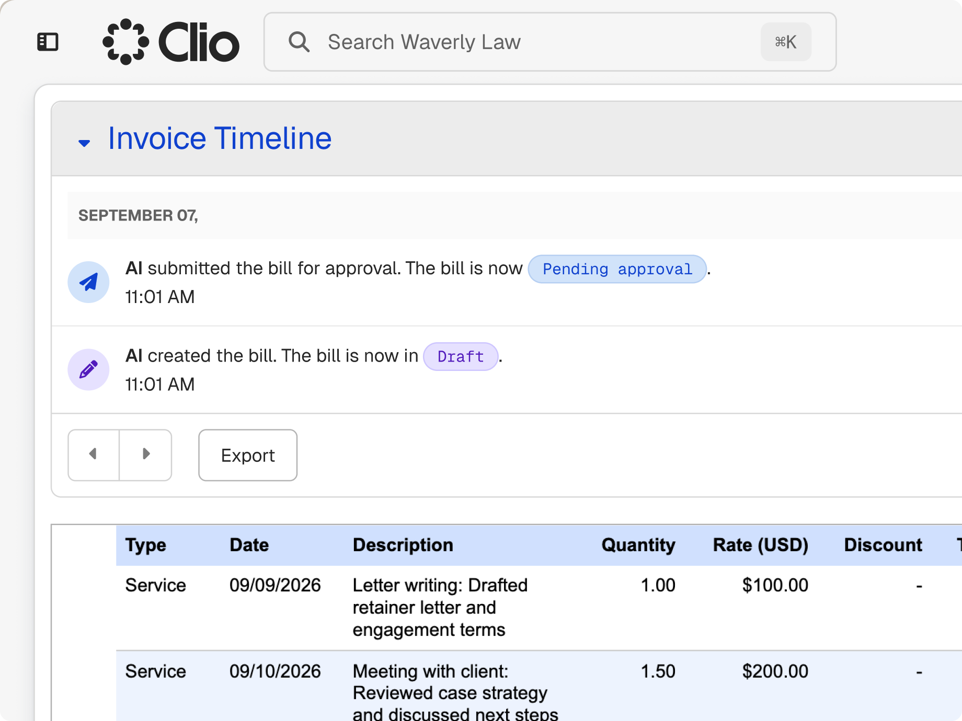Click the Date column header
The image size is (962, 721).
click(x=249, y=545)
